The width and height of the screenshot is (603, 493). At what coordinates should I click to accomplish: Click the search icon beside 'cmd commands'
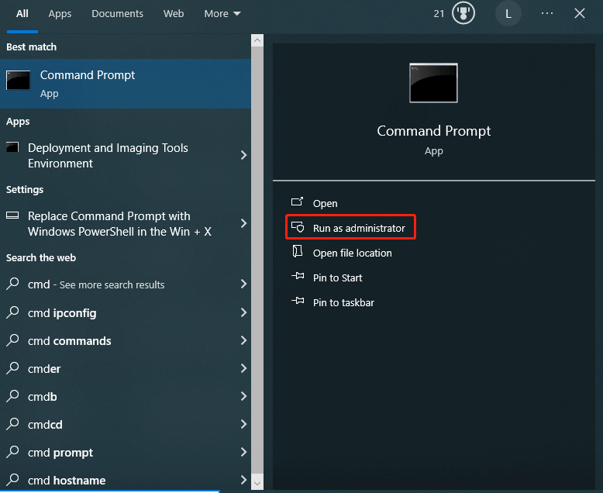(x=12, y=340)
